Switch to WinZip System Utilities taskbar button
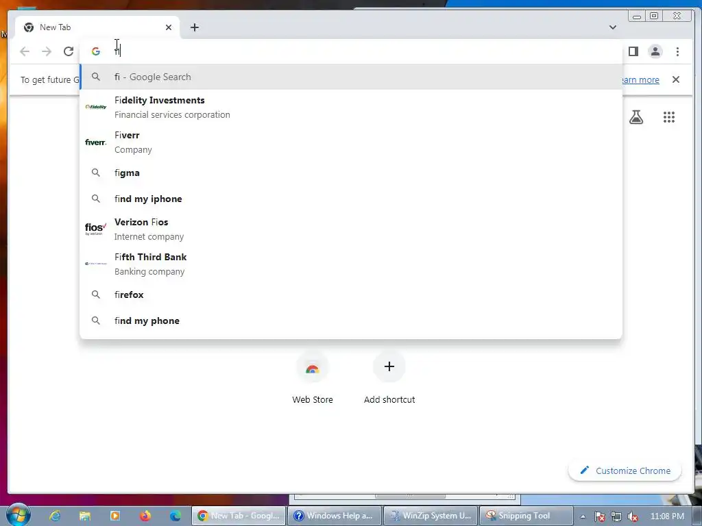 [x=431, y=516]
